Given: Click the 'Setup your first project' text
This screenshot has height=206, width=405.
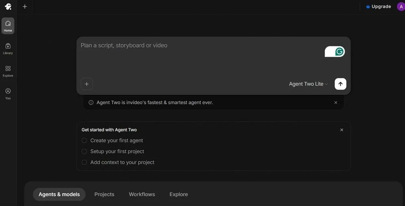Looking at the screenshot, I should point(117,151).
